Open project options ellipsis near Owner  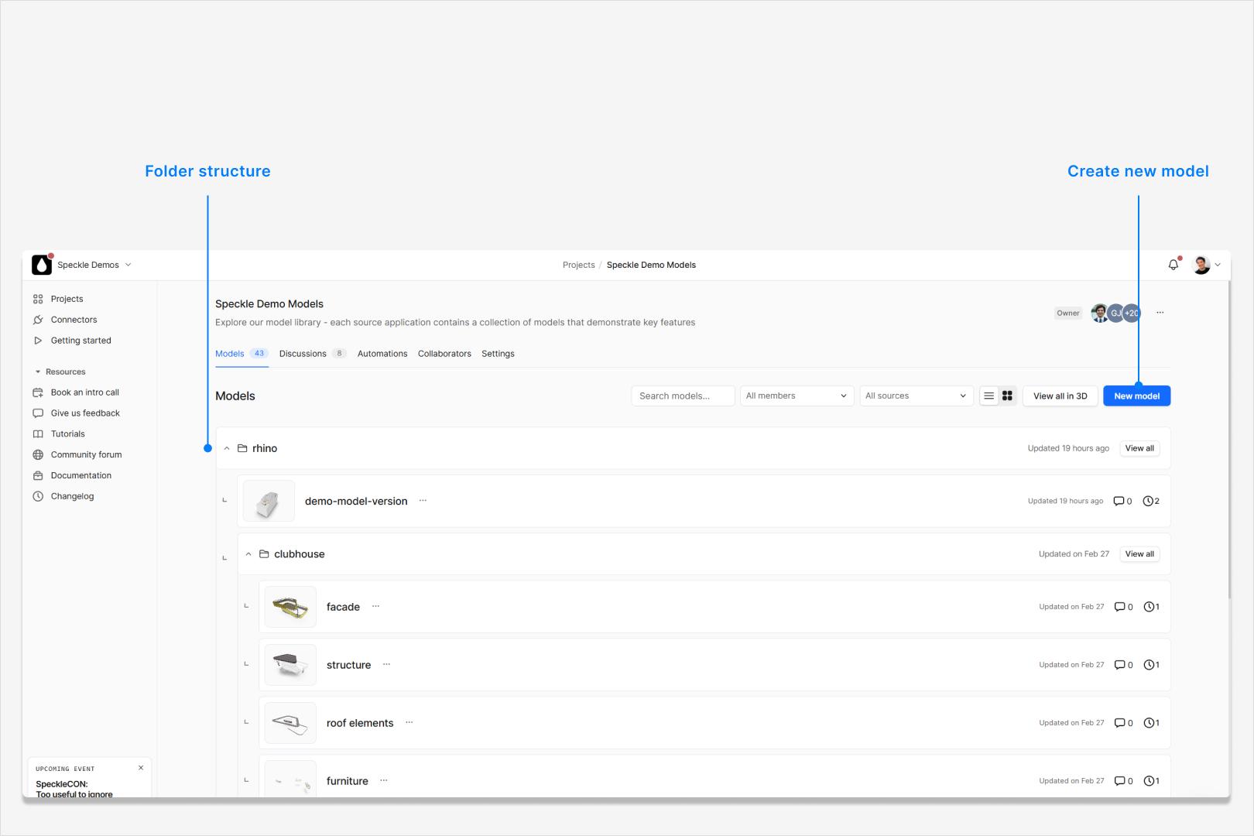(x=1160, y=313)
